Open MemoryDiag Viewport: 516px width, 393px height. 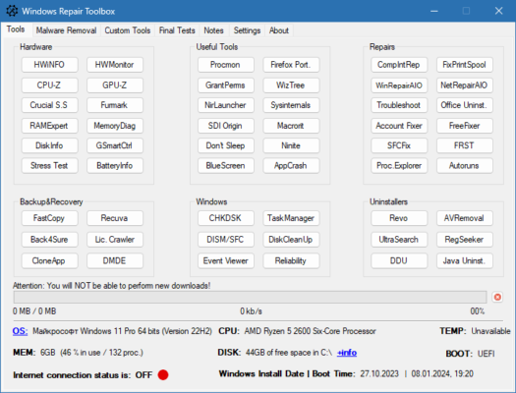pos(115,126)
